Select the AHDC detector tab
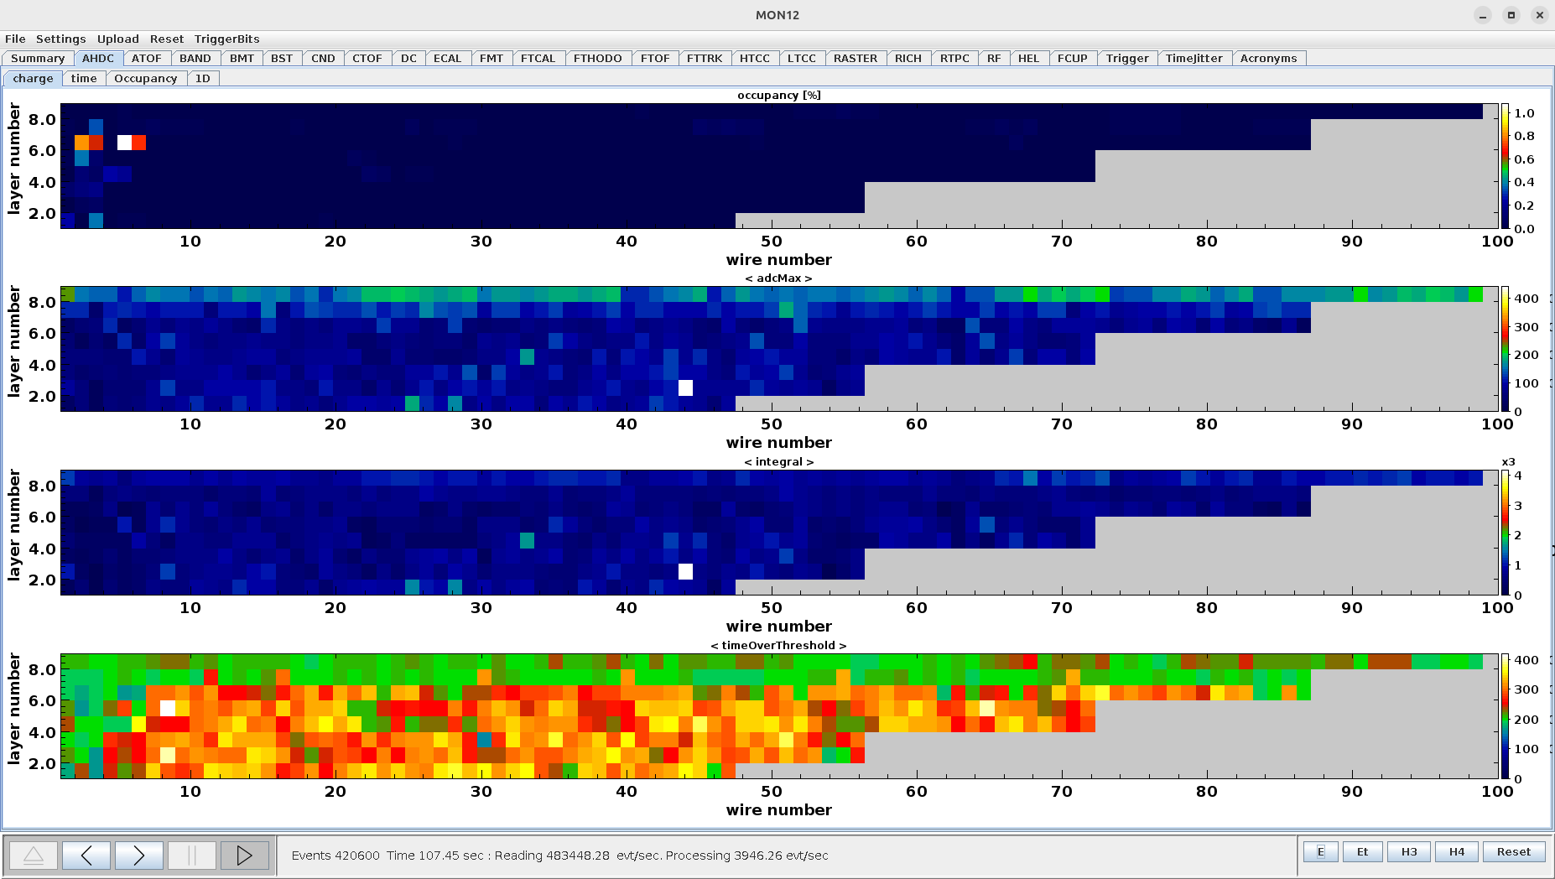Viewport: 1555px width, 879px height. coord(98,58)
